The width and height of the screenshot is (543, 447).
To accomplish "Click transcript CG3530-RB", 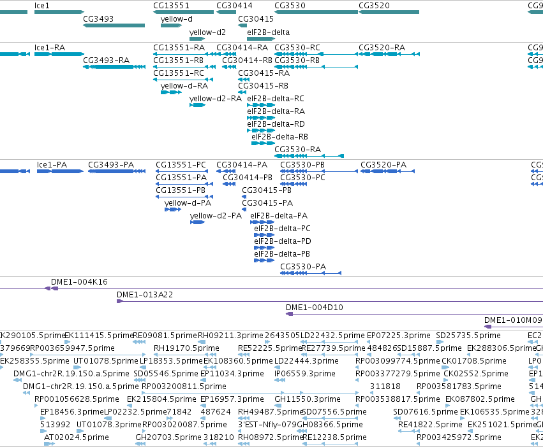I will (x=297, y=60).
